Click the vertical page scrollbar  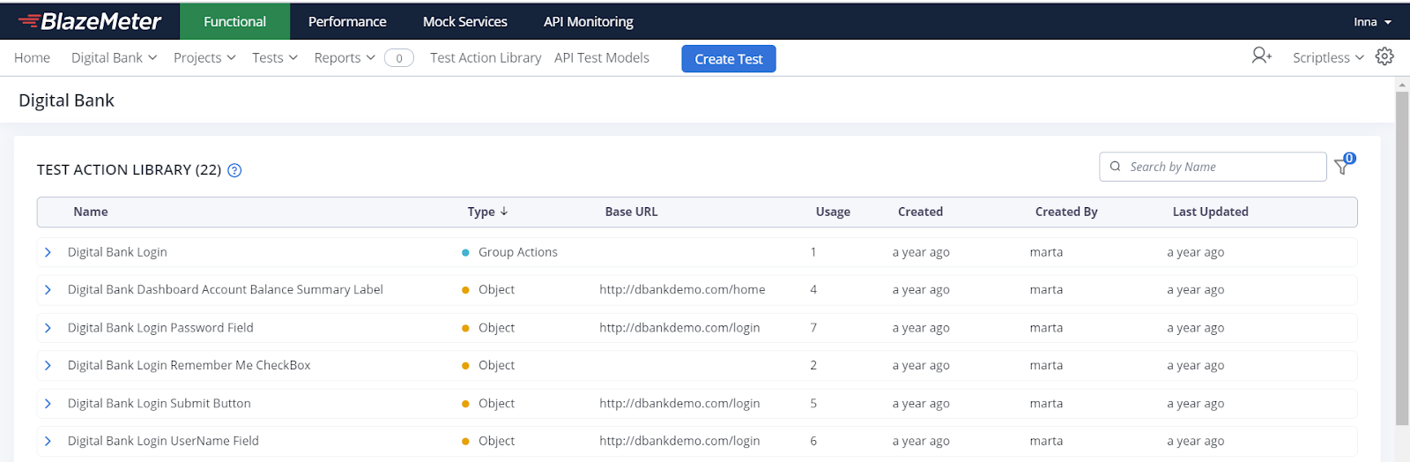1402,256
